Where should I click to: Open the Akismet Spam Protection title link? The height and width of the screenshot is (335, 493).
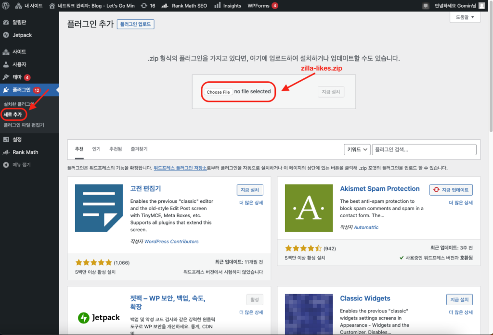[380, 189]
